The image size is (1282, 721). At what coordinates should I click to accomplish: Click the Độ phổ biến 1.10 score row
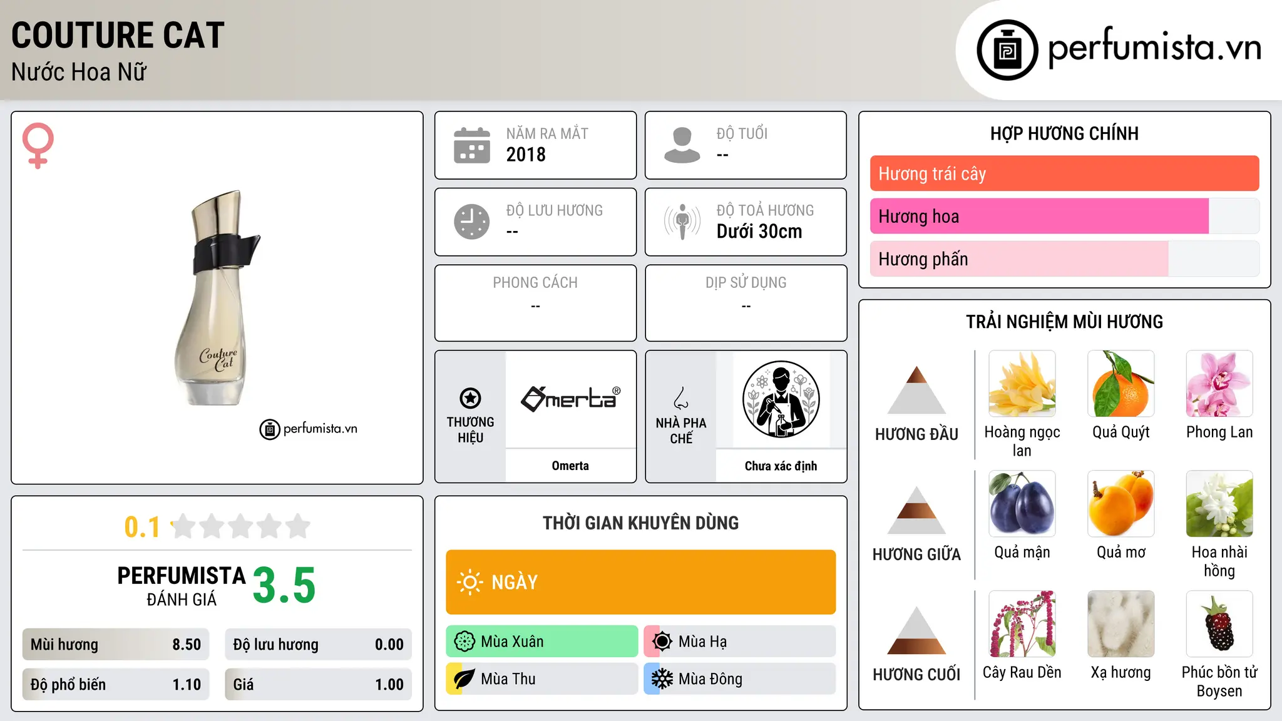pyautogui.click(x=116, y=685)
